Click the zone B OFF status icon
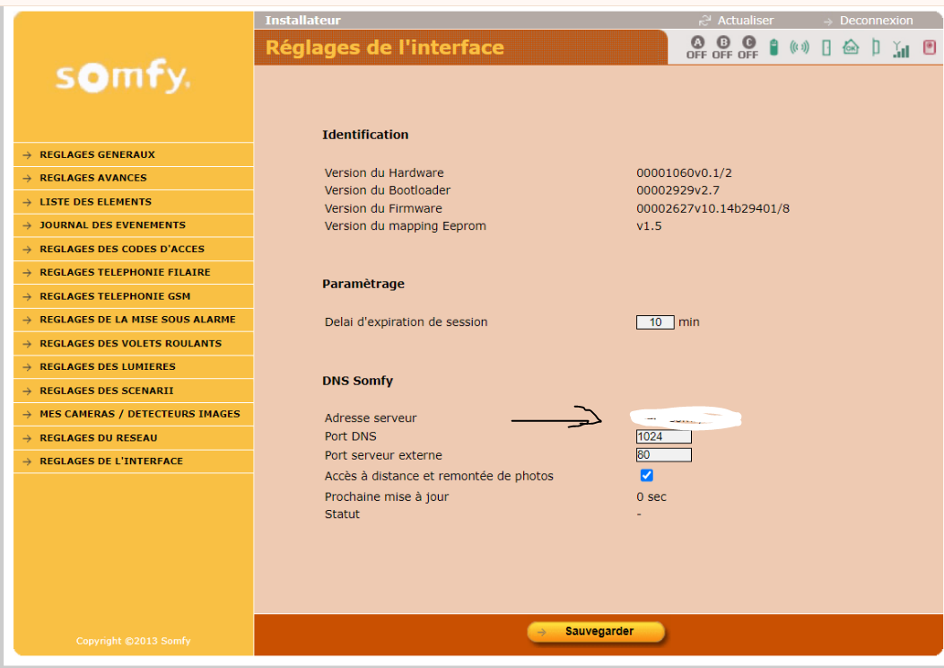The image size is (944, 668). point(722,48)
